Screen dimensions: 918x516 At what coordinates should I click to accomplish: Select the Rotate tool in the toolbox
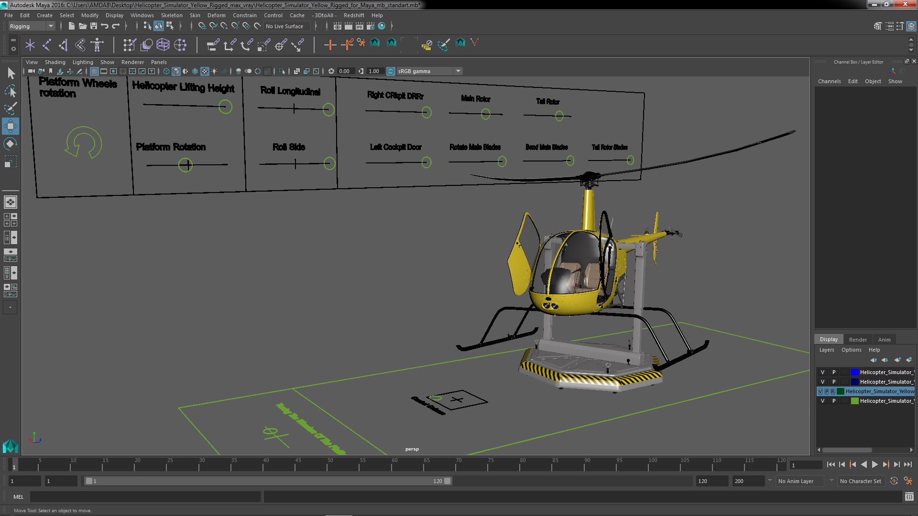(10, 144)
